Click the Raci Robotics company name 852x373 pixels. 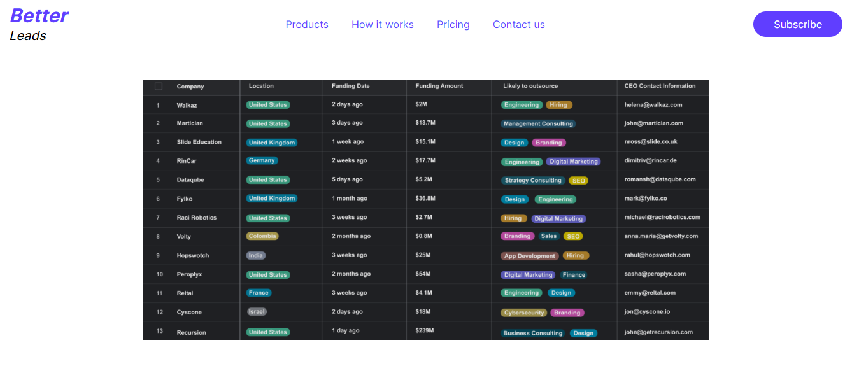click(x=197, y=218)
